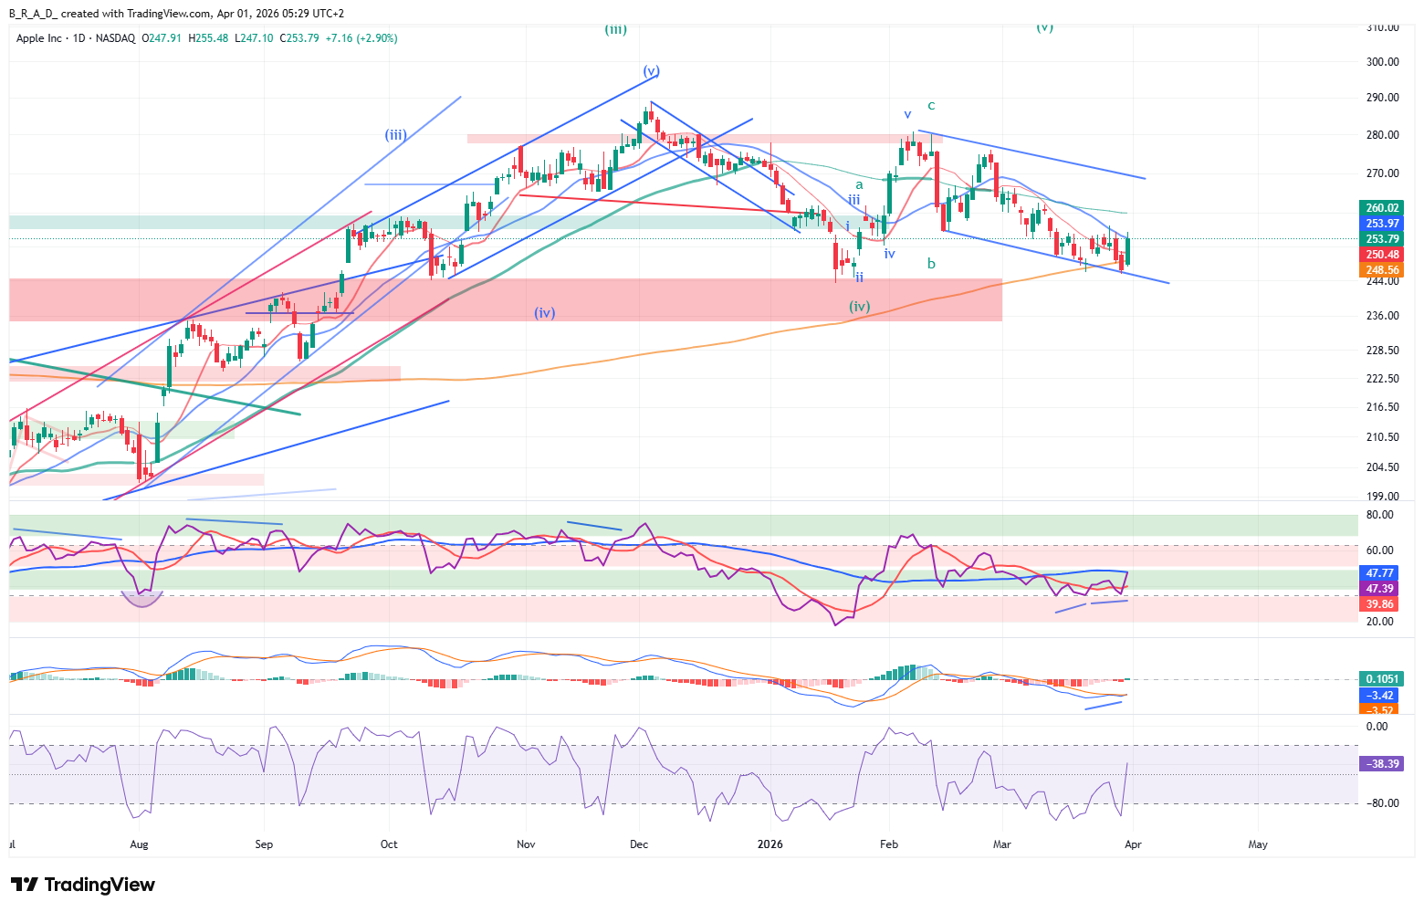Click the Nov label on time axis
This screenshot has width=1424, height=912.
coord(526,844)
